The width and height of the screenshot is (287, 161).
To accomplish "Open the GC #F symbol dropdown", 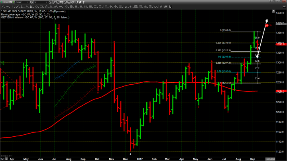I will 28,2.
